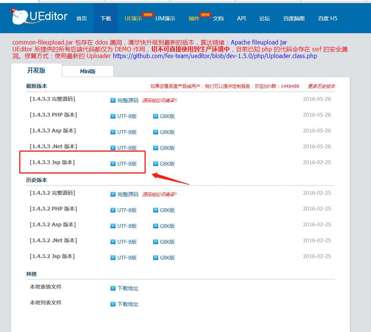Click download icon beside 1.4.3.3 PHP GBK版
This screenshot has height=332, width=371.
tap(155, 116)
